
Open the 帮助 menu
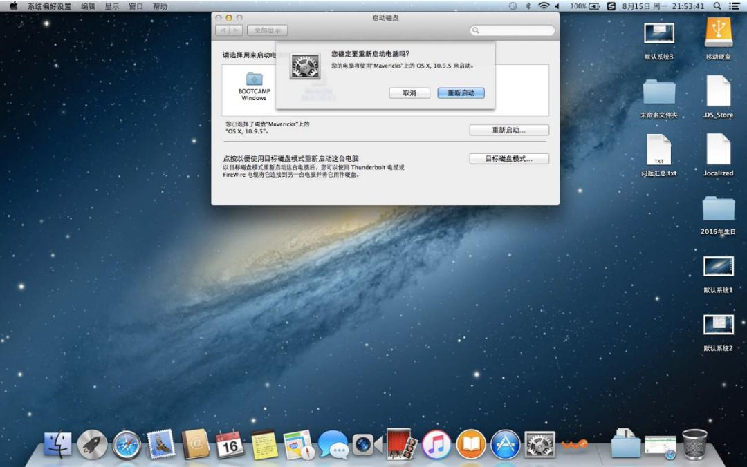160,6
